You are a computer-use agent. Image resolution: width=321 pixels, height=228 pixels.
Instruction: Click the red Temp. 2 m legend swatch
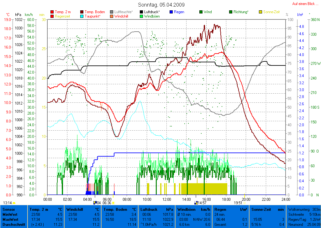pos(52,12)
